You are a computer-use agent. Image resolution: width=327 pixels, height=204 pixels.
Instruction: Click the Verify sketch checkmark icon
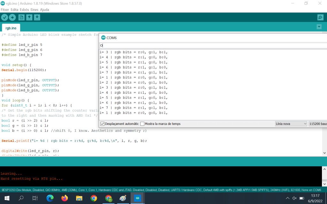point(4,18)
